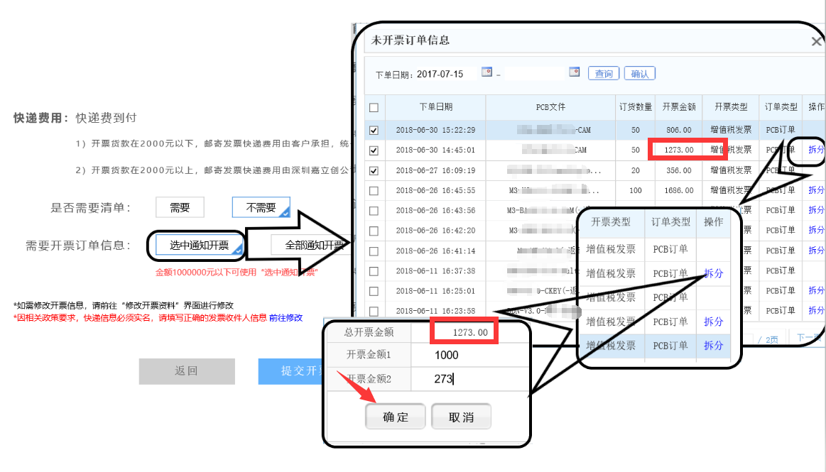Screen dimensions: 826x472
Task: Choose 全部通知开票 option
Action: point(314,246)
